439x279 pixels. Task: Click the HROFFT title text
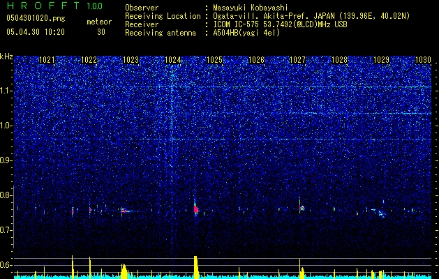pyautogui.click(x=43, y=6)
